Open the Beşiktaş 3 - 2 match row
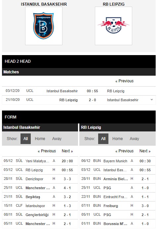Image resolution: width=157 pixels, height=231 pixels. [40, 197]
